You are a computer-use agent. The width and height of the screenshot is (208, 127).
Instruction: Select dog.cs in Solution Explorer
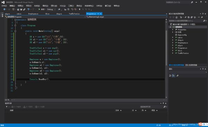coord(181,40)
